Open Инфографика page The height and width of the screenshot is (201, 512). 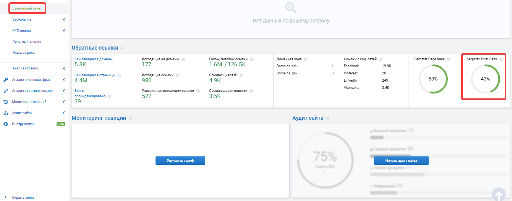pos(23,53)
